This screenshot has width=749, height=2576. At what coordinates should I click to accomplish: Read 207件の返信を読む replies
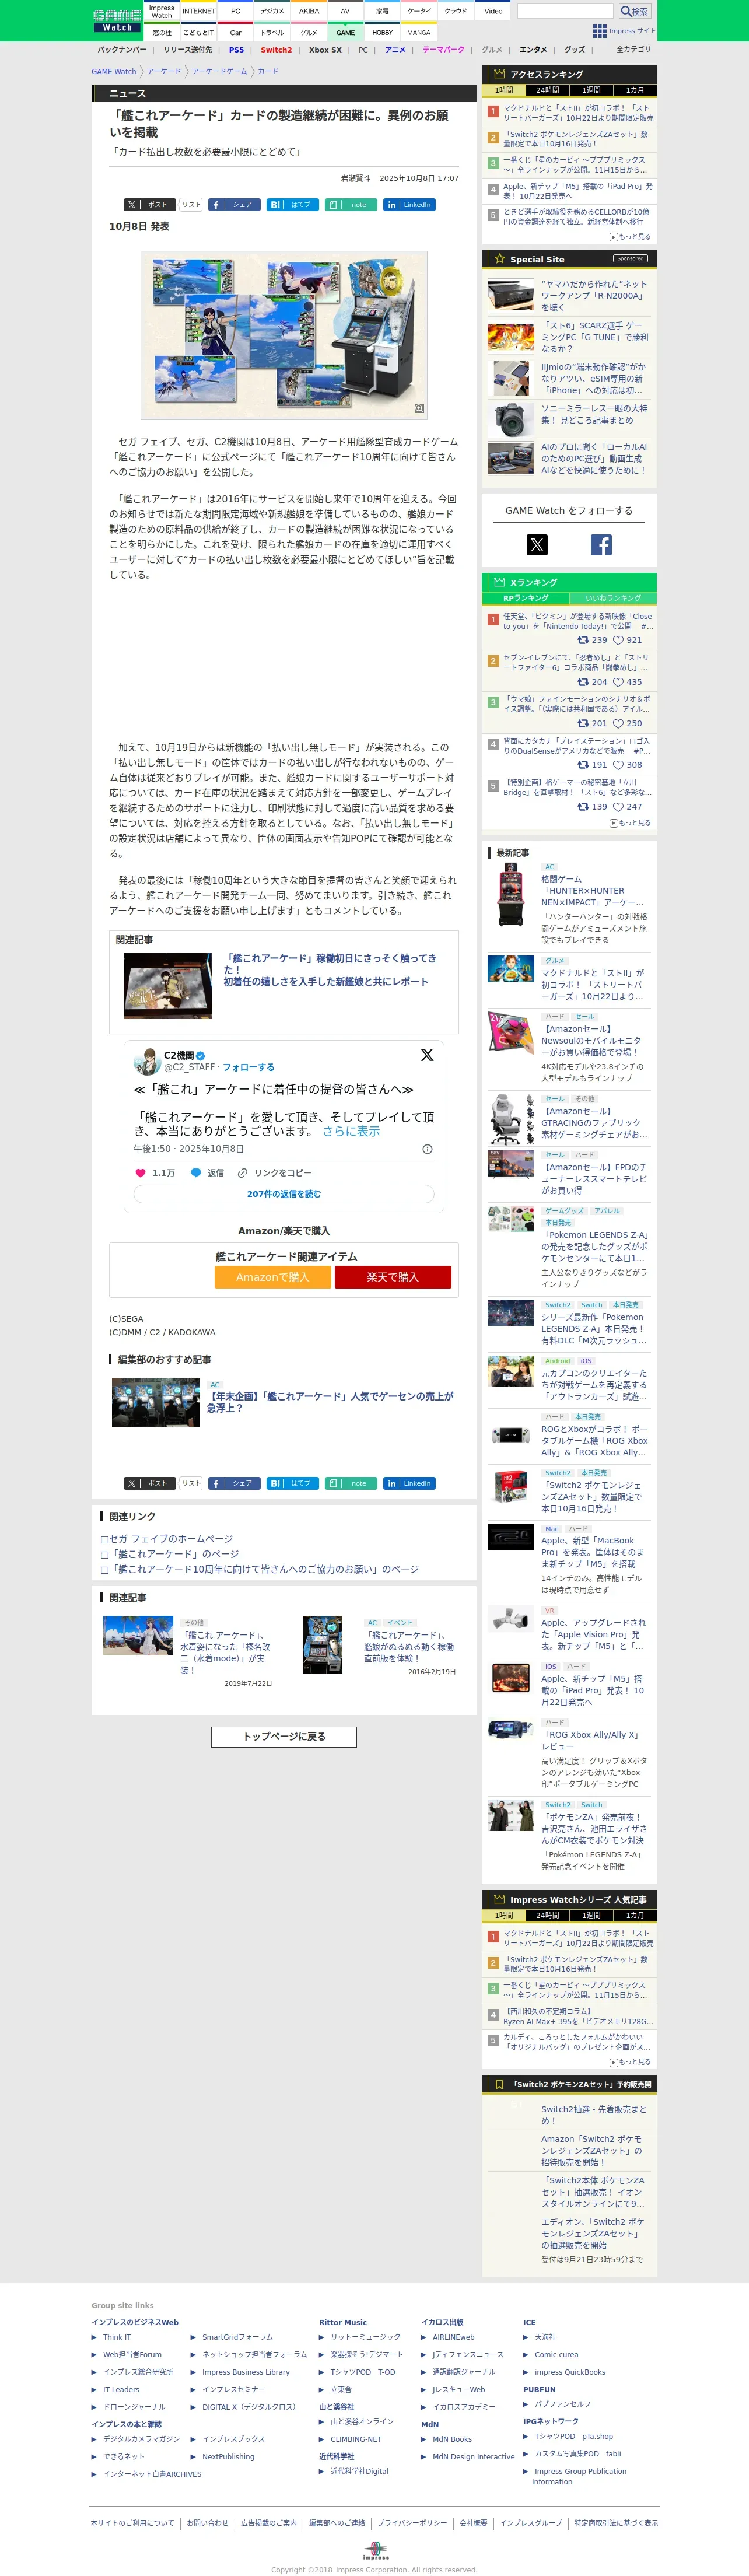click(284, 1194)
